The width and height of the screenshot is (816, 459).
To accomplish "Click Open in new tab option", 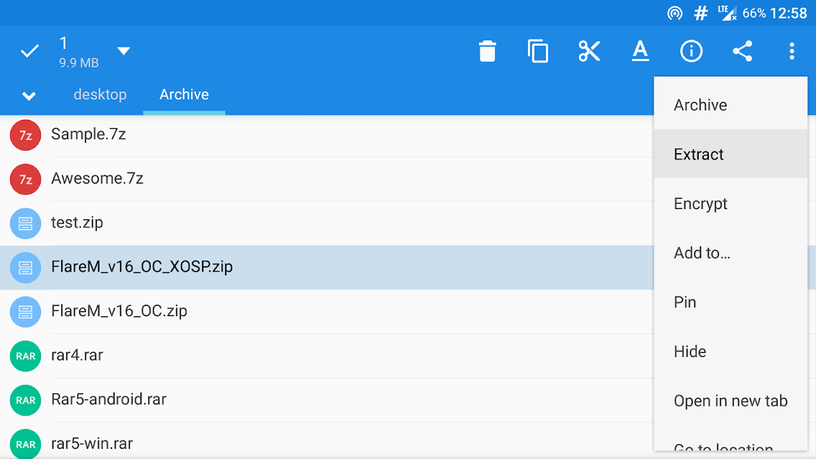I will (731, 401).
